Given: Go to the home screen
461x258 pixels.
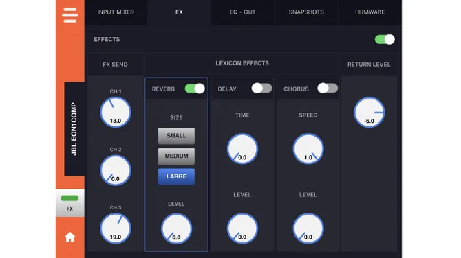Looking at the screenshot, I should tap(70, 237).
